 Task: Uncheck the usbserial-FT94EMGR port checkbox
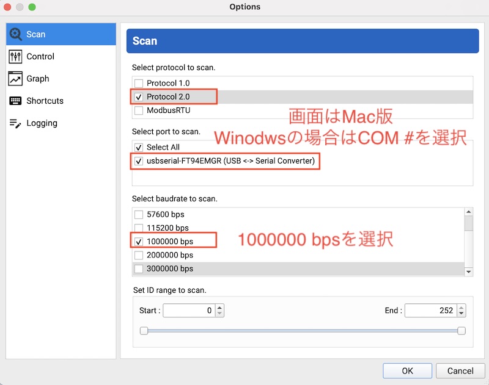coord(139,161)
